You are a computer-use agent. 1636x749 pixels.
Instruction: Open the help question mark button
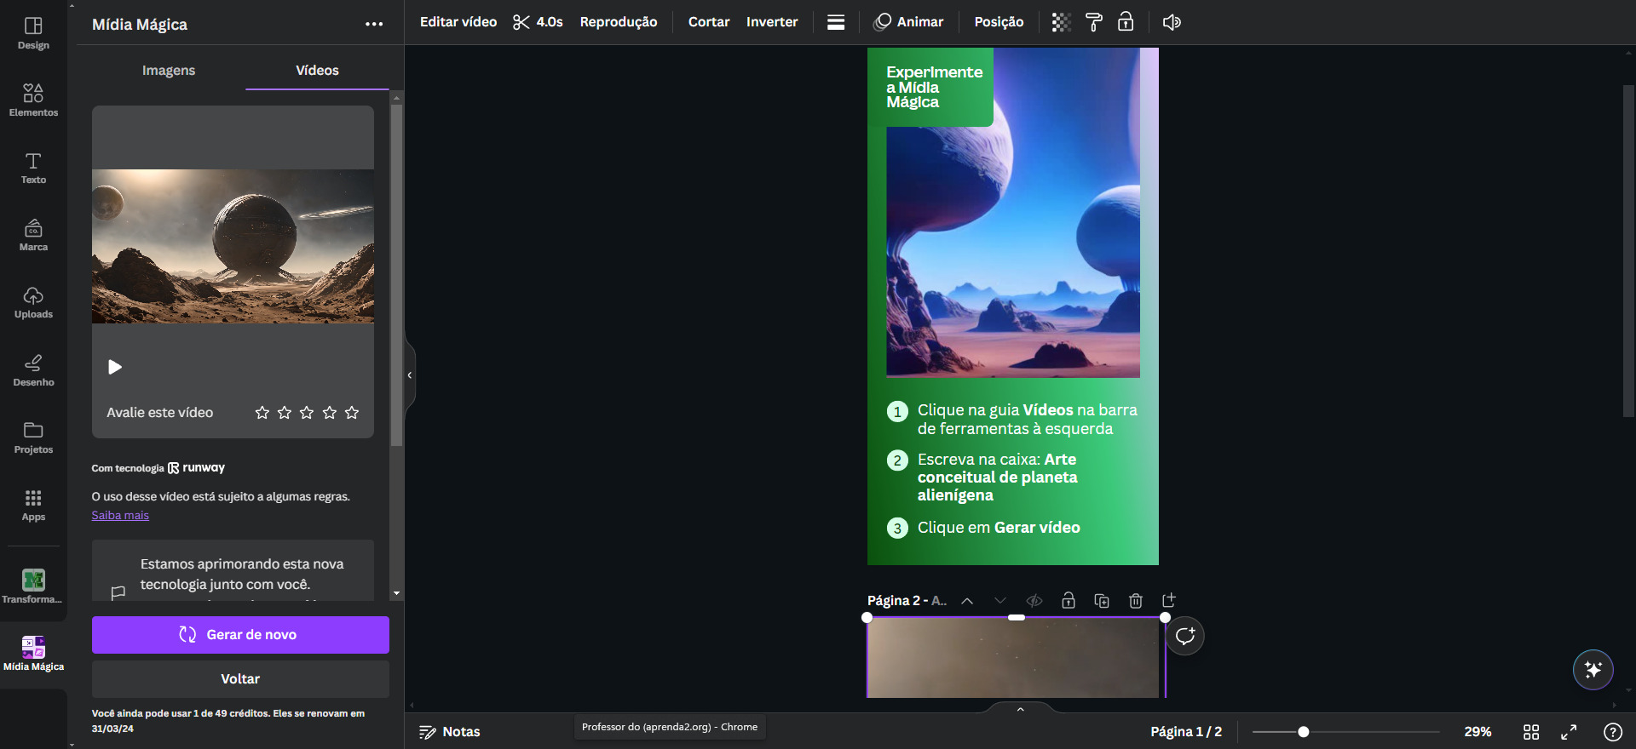click(x=1613, y=732)
